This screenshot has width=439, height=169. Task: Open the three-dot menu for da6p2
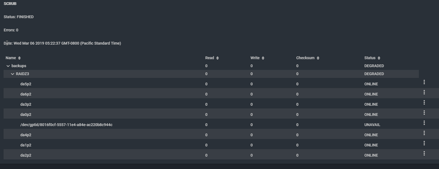coord(424,92)
